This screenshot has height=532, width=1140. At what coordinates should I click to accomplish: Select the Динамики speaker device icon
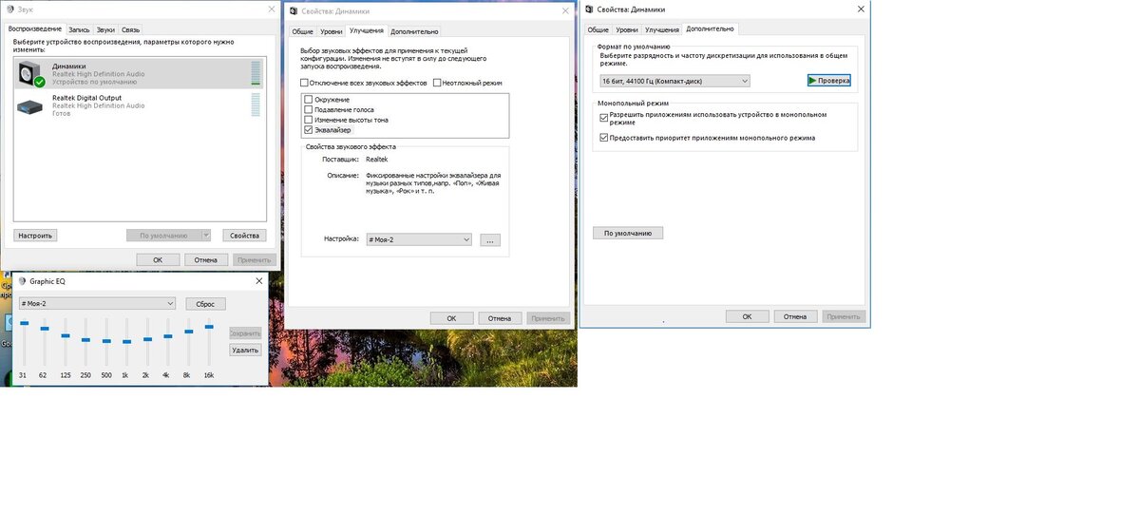pos(30,73)
